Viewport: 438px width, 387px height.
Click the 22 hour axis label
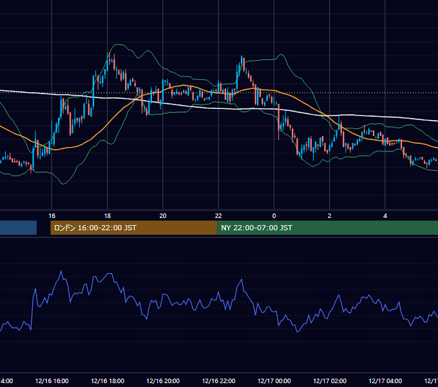(x=218, y=216)
